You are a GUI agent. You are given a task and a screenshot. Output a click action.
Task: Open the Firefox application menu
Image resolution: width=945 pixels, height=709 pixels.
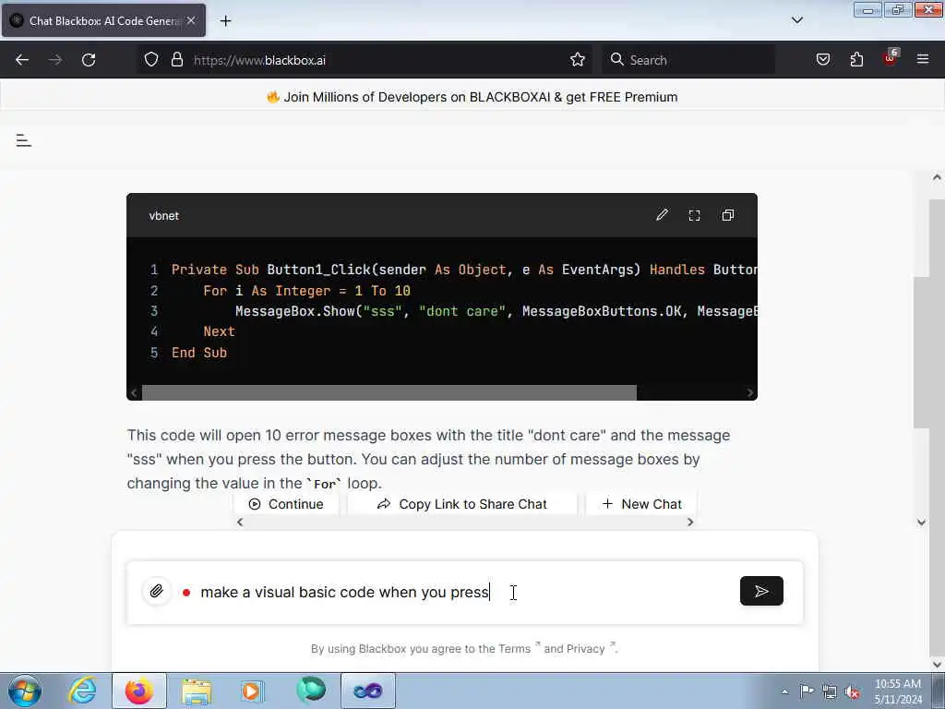[923, 59]
